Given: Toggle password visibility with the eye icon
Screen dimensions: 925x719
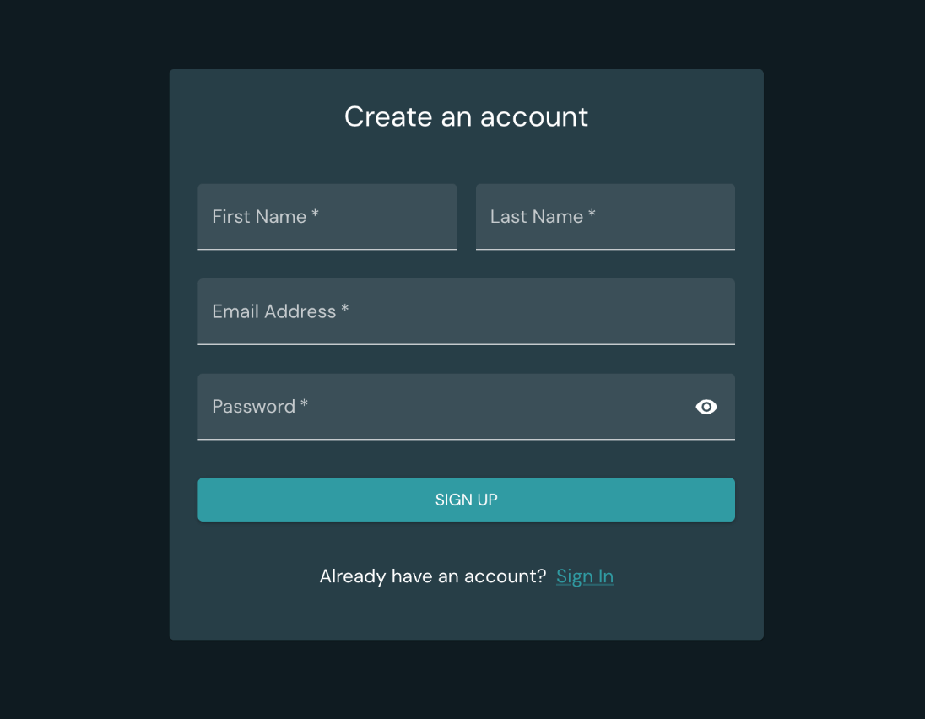Looking at the screenshot, I should pyautogui.click(x=706, y=407).
